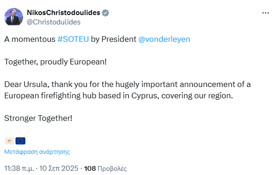
Task: Click Μετάφραση ανάρτησης to translate post
Action: coord(37,151)
